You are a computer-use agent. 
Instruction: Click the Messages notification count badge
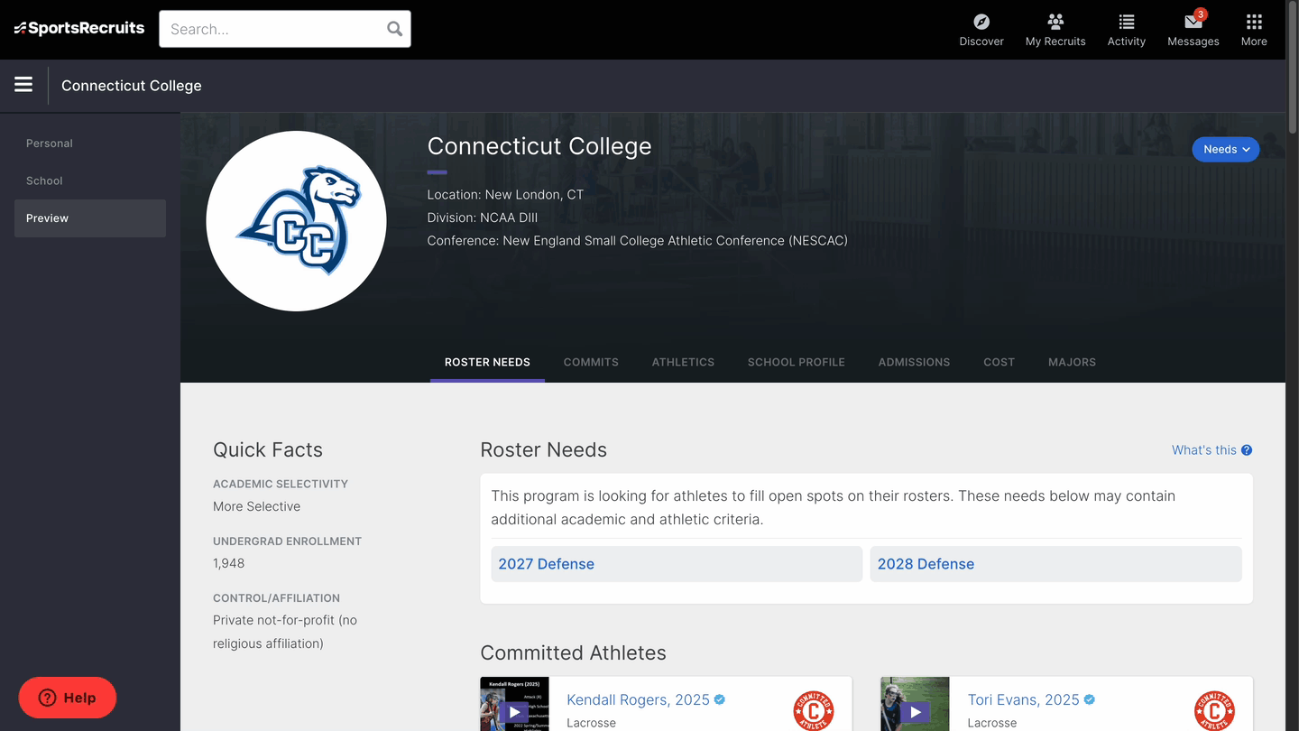coord(1201,14)
